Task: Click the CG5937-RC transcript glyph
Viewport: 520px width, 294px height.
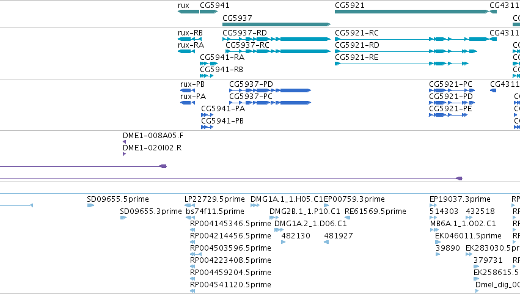Action: (x=278, y=51)
